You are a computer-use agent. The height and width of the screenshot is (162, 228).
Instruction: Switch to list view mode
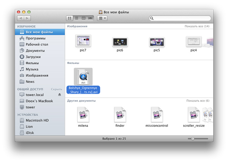[x=76, y=18]
